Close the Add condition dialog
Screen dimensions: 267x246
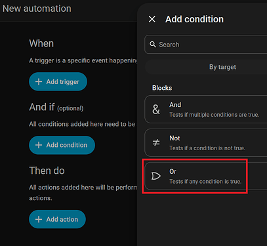pos(152,19)
